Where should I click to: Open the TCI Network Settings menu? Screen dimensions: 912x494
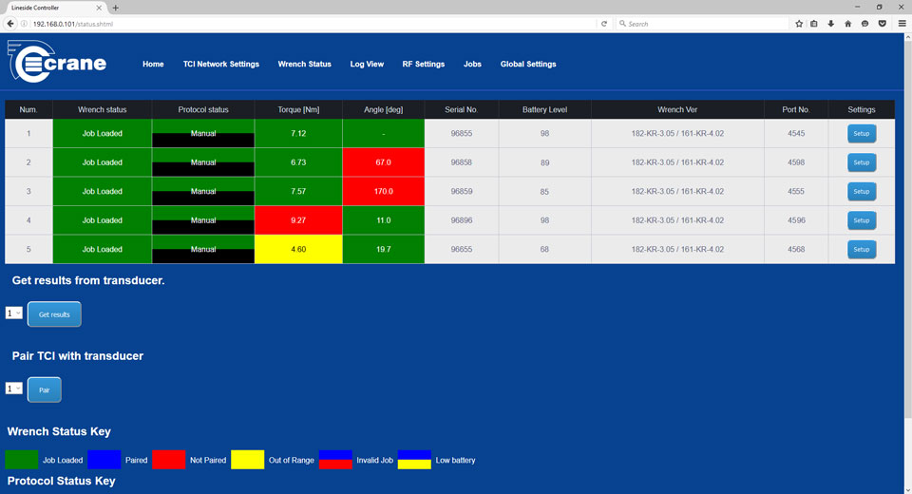tap(220, 65)
